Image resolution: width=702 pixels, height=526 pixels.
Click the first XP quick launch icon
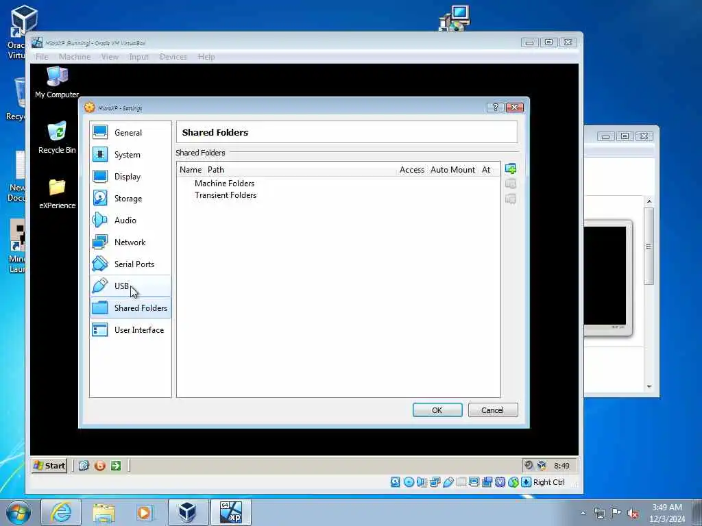(x=84, y=466)
